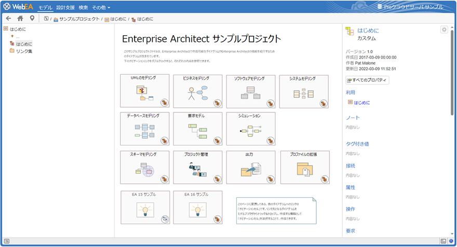Click the すべてのプロパティ button
Image resolution: width=457 pixels, height=247 pixels.
(x=367, y=80)
